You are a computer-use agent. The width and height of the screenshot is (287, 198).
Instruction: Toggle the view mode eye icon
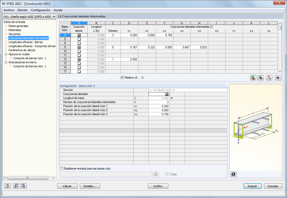tap(278, 78)
